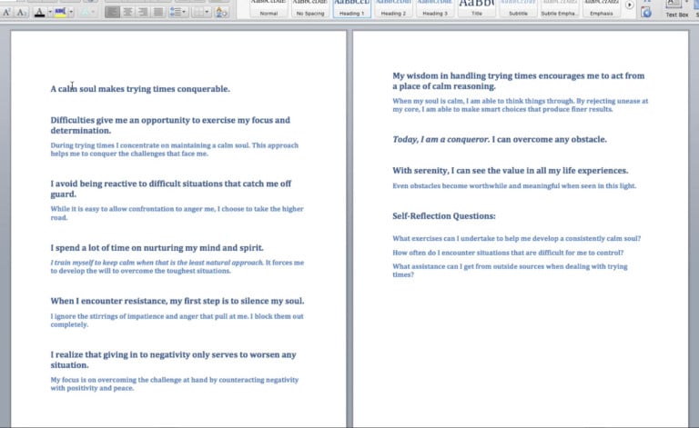Image resolution: width=699 pixels, height=428 pixels.
Task: Click text 'I ignore the stirrings of impatience'
Action: coord(177,321)
